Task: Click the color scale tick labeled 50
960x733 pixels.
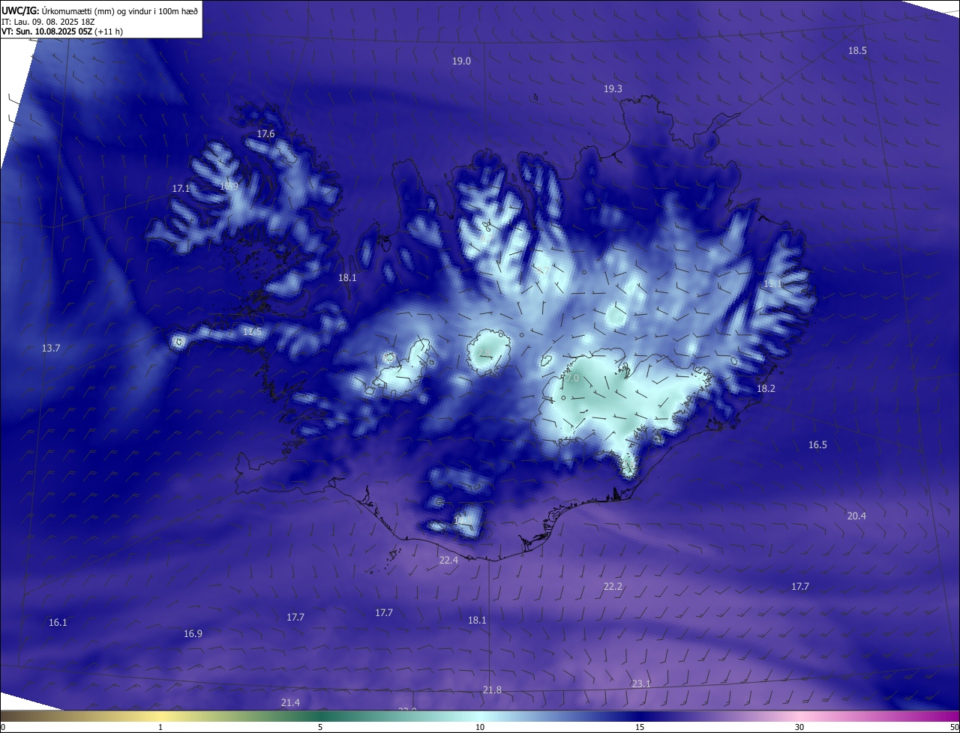Action: point(954,728)
